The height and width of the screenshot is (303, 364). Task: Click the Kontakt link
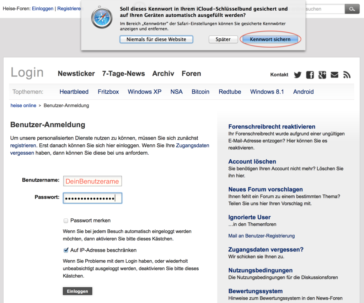(279, 75)
